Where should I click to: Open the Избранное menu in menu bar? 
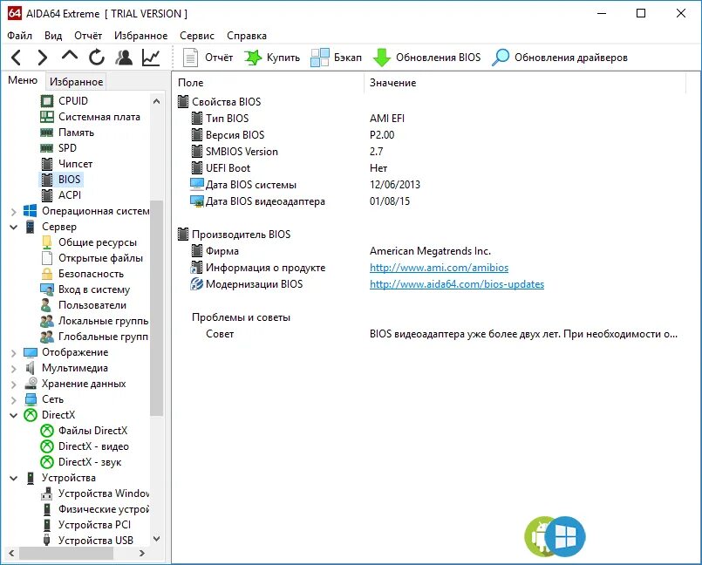[x=141, y=36]
